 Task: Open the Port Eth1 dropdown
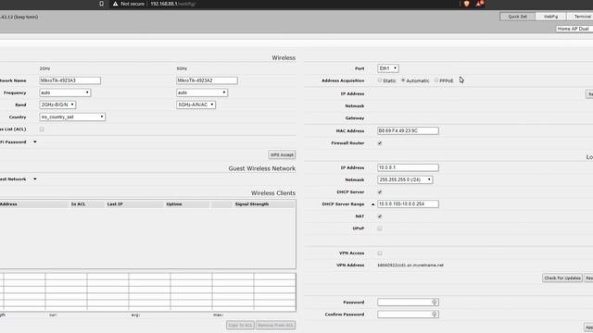(388, 68)
